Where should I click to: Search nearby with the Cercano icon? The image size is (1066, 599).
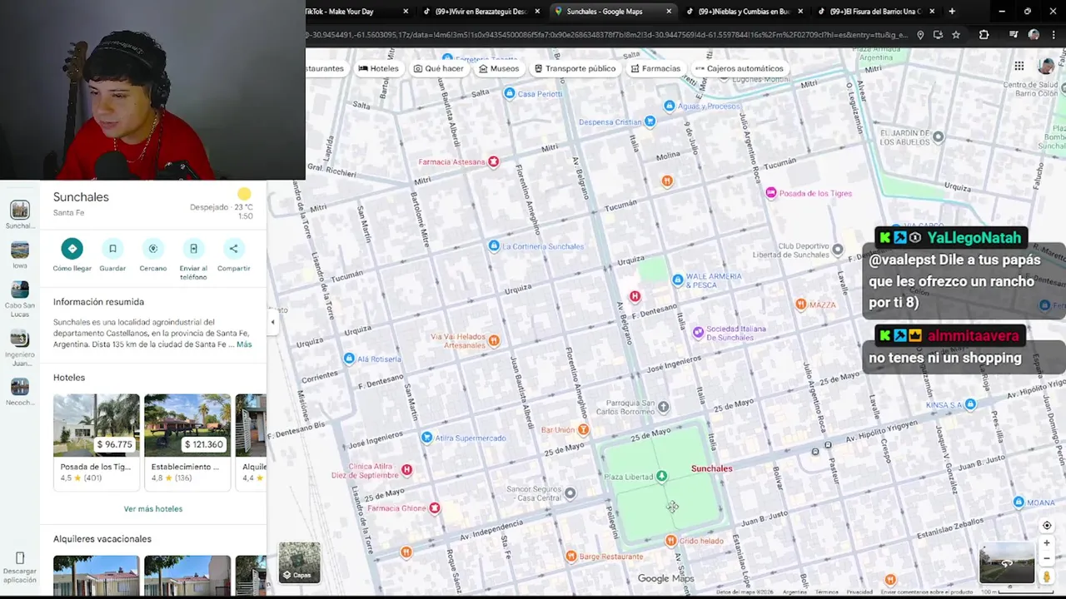click(x=153, y=249)
